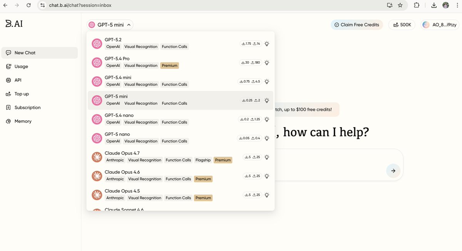The width and height of the screenshot is (462, 251).
Task: Select the GPT-5 mini model entry
Action: (x=181, y=100)
